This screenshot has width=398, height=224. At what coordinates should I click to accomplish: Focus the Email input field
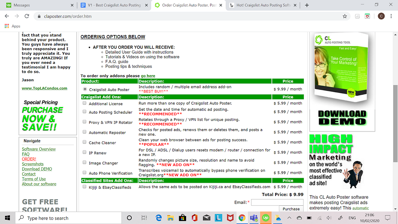[277, 202]
